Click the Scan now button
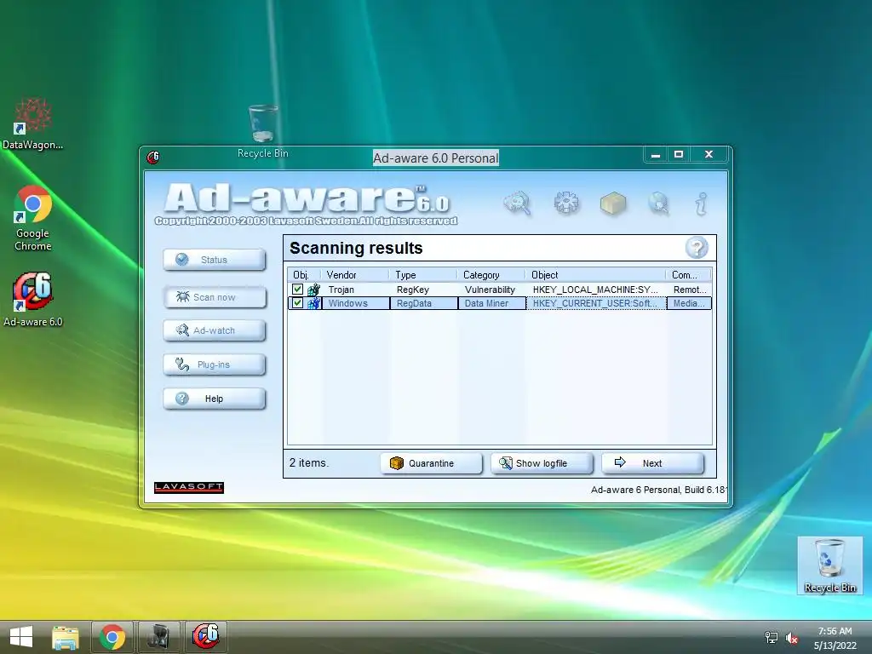 point(215,297)
